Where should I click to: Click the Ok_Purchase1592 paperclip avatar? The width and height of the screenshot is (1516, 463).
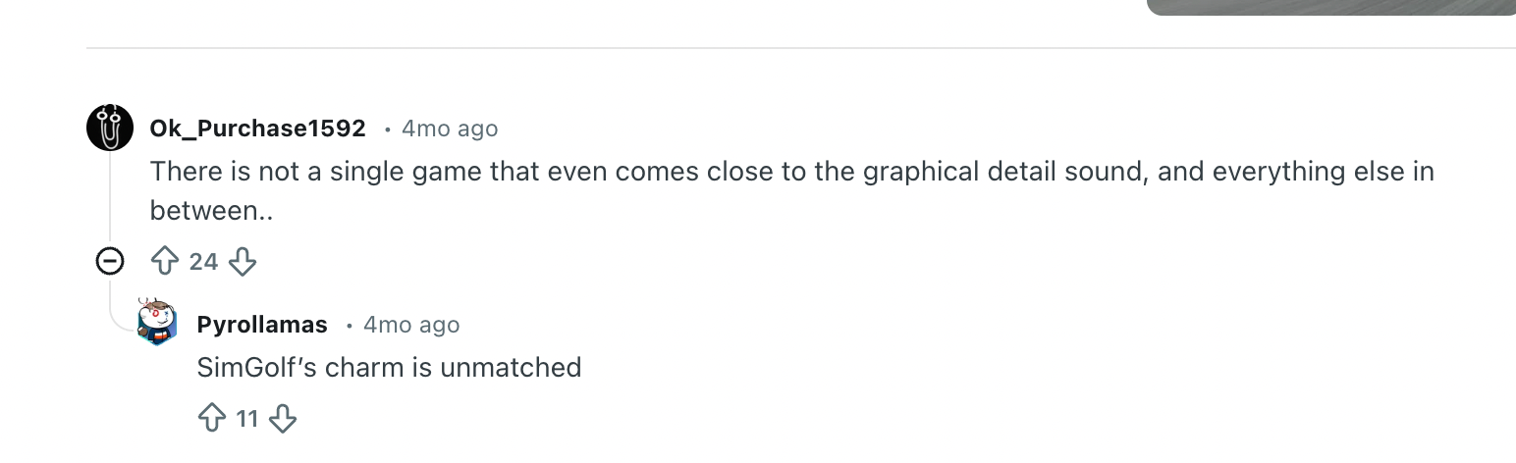coord(110,128)
